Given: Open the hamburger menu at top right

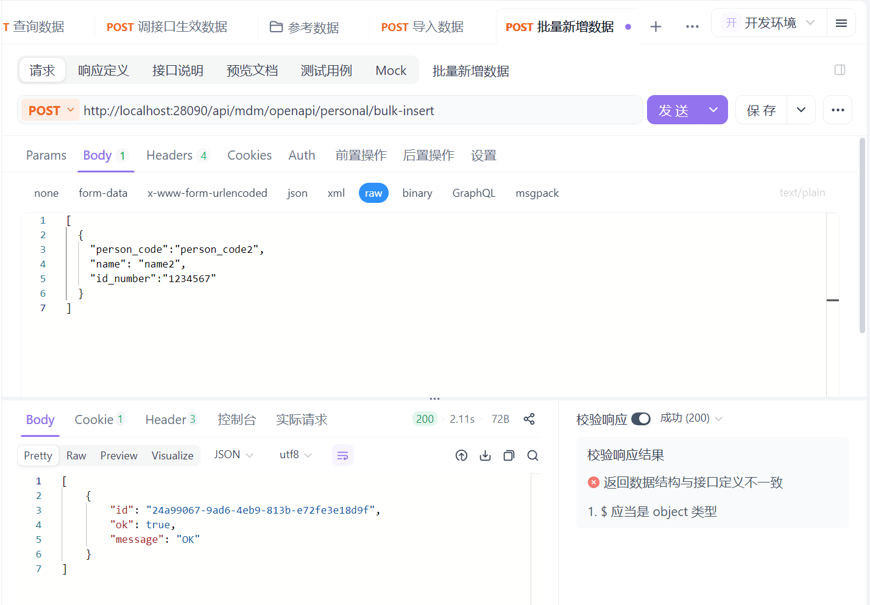Looking at the screenshot, I should pyautogui.click(x=841, y=23).
